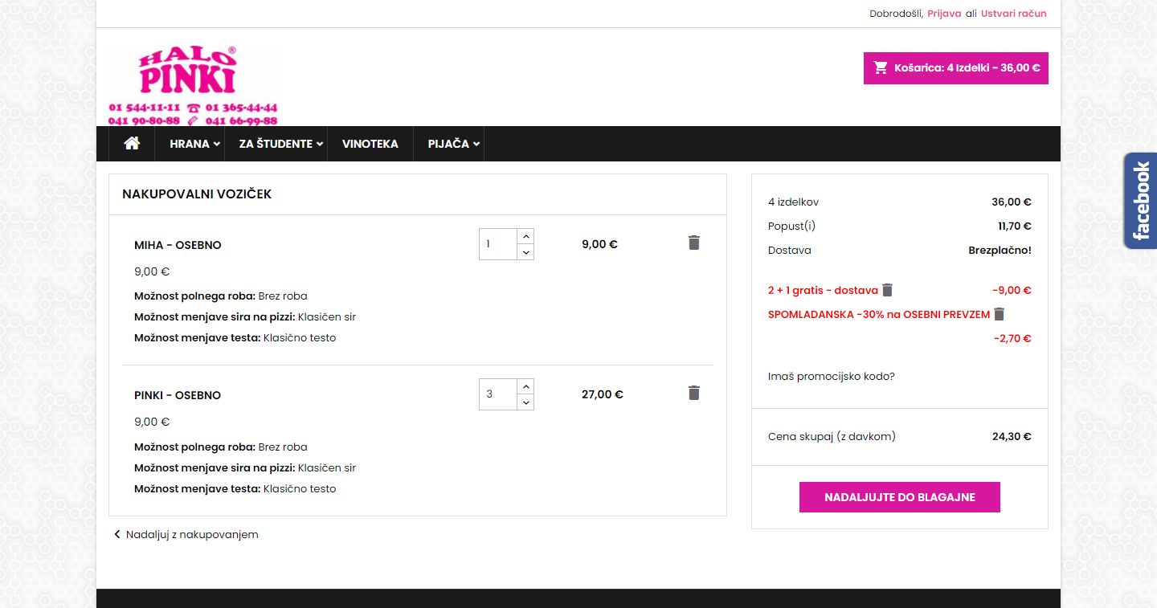
Task: Click NADALJUJTE DO BLAGAJNE checkout button
Action: pyautogui.click(x=899, y=497)
